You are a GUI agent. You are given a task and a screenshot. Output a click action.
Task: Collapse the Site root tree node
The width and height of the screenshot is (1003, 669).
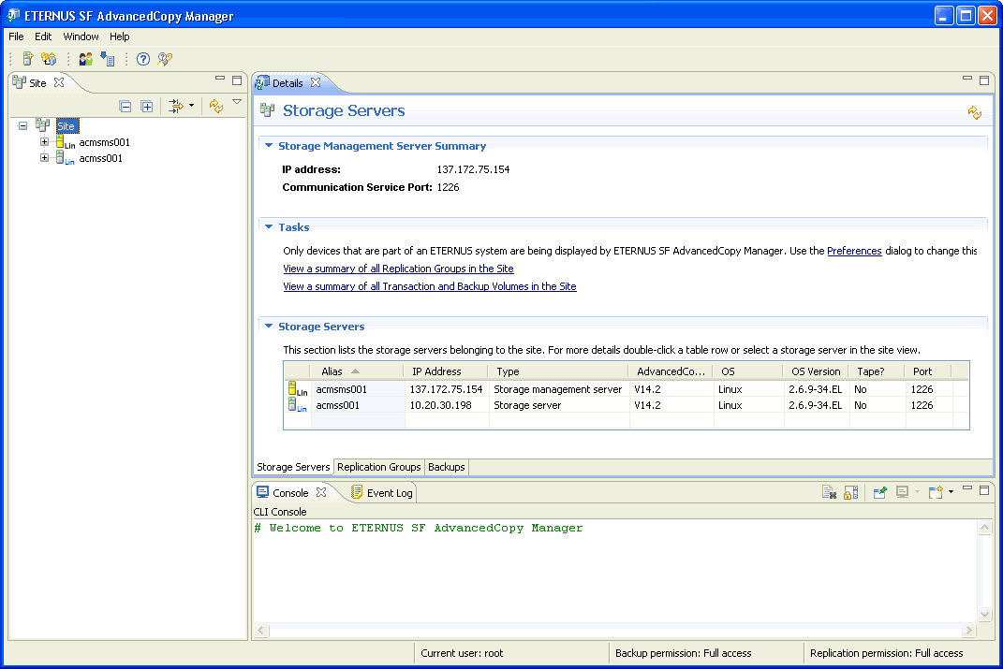coord(22,126)
